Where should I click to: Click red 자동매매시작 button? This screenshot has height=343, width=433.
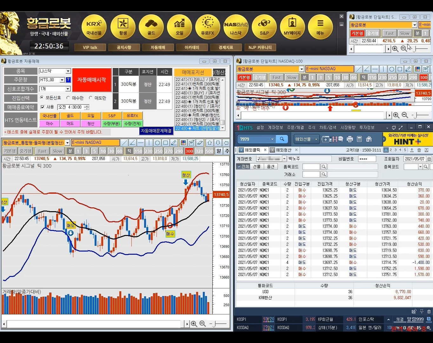(92, 80)
